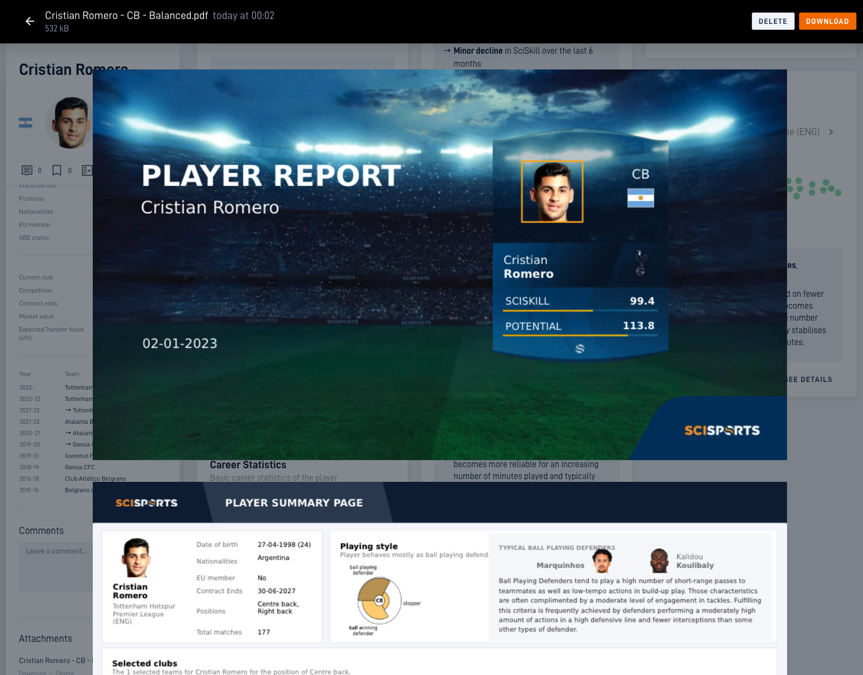Click the 532 kB file size text
Image resolution: width=863 pixels, height=675 pixels.
point(57,28)
